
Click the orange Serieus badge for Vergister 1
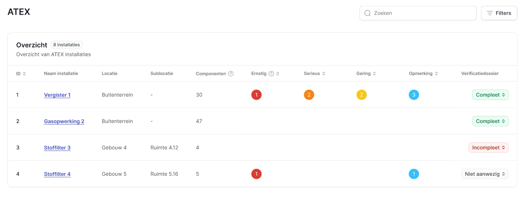point(309,95)
